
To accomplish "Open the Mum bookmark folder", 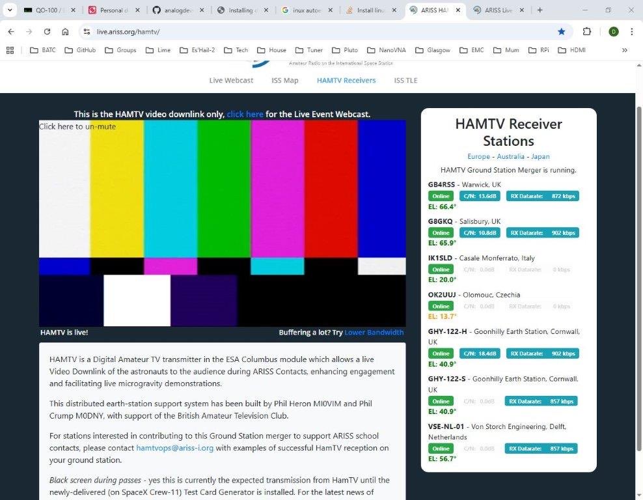I will click(x=506, y=50).
